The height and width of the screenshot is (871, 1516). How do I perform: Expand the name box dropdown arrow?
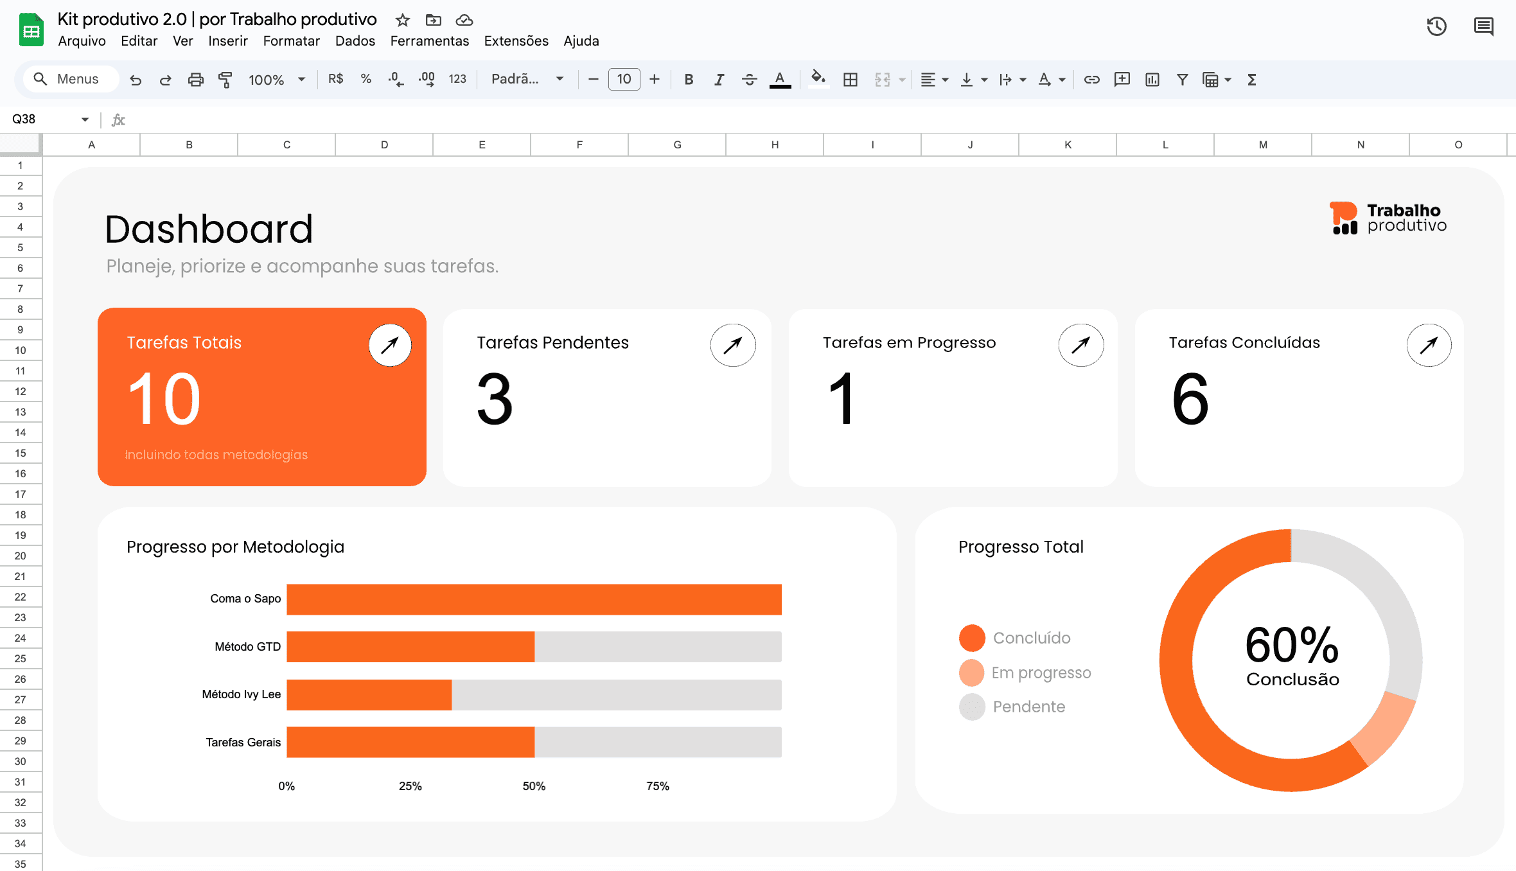point(85,119)
